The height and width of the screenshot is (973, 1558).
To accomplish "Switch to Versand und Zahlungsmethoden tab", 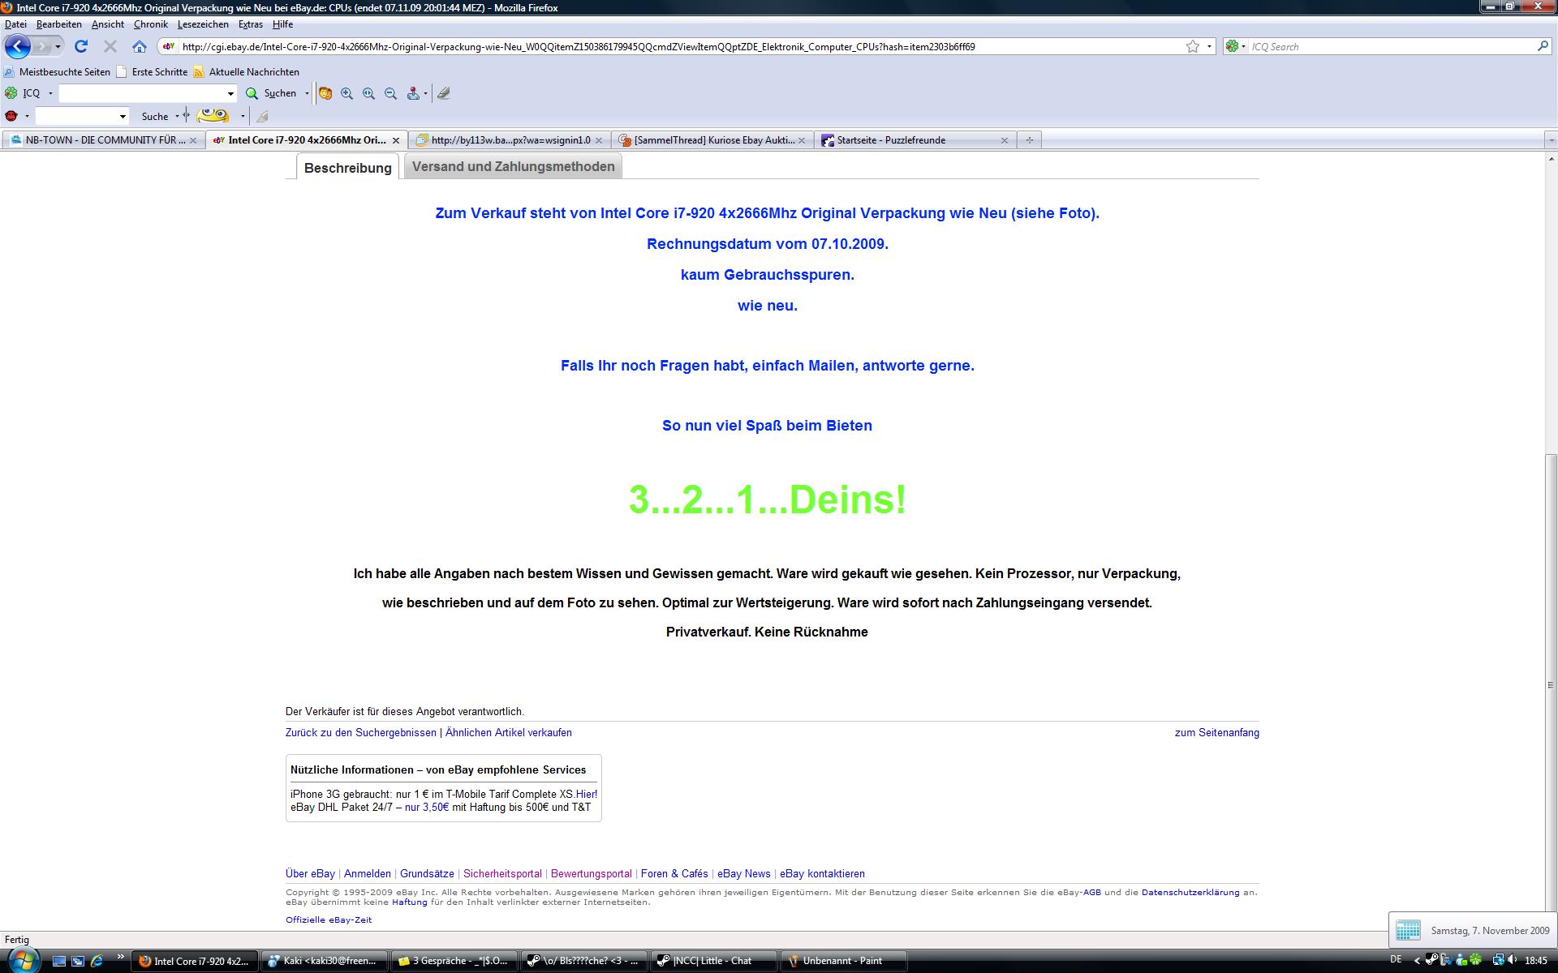I will click(x=513, y=166).
